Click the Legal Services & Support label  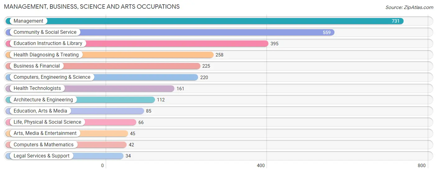coord(42,156)
